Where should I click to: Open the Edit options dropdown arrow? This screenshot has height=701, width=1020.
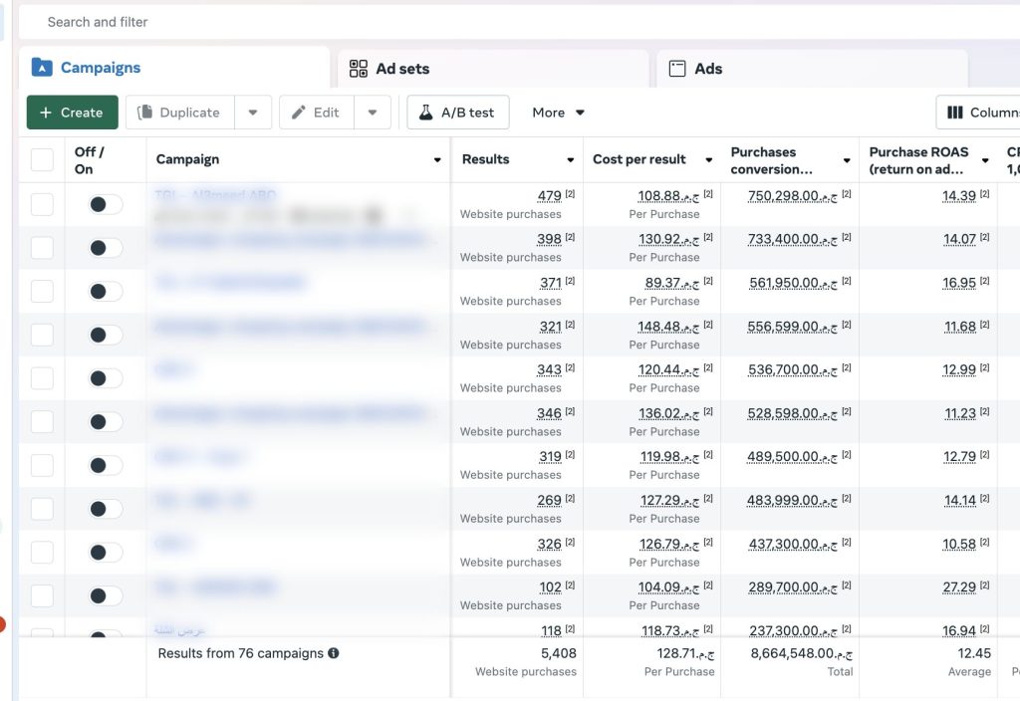click(372, 113)
